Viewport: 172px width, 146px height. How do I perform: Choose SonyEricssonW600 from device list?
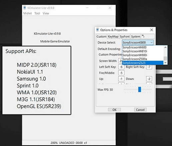click(143, 47)
